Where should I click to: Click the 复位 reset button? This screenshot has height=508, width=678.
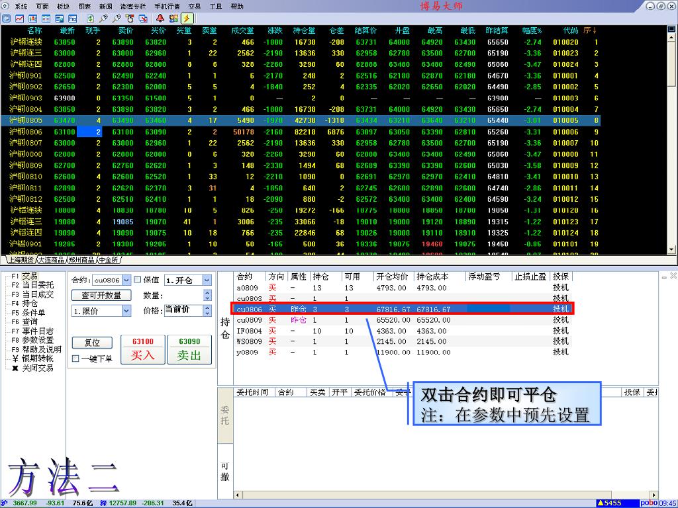92,343
